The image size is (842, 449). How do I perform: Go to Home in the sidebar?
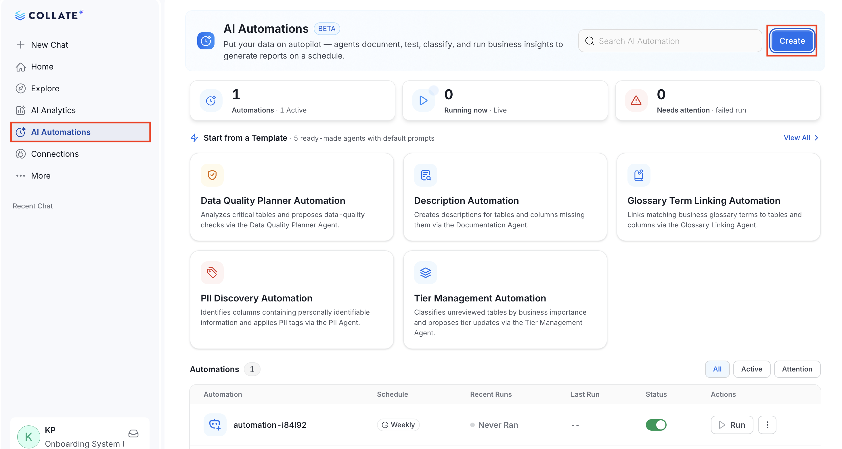coord(81,67)
